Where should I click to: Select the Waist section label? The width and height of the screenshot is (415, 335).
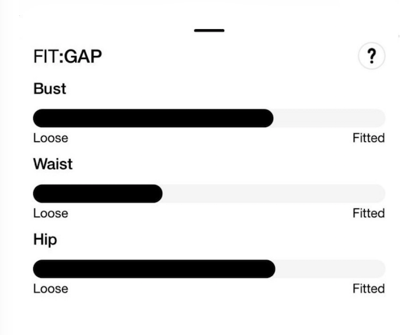53,164
